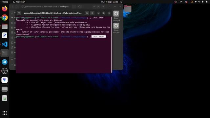Viewport: 210px width, 118px height.
Task: Click the '-r - Algoritm random' line
Action: point(58,25)
